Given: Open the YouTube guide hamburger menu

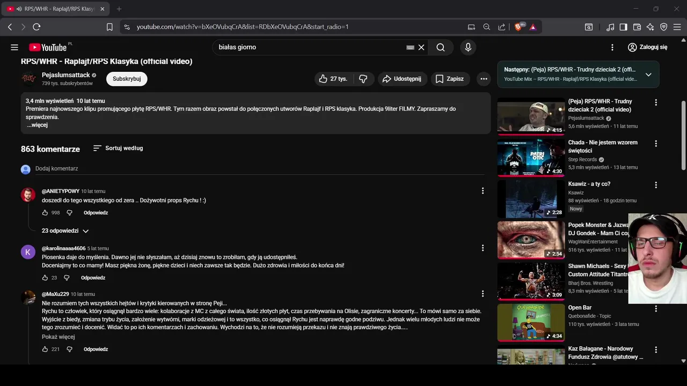Looking at the screenshot, I should (14, 47).
